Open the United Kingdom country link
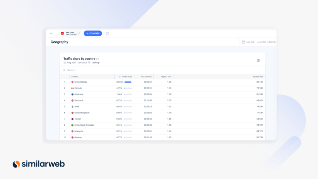Viewport: 318px width, 179px height. pyautogui.click(x=82, y=113)
